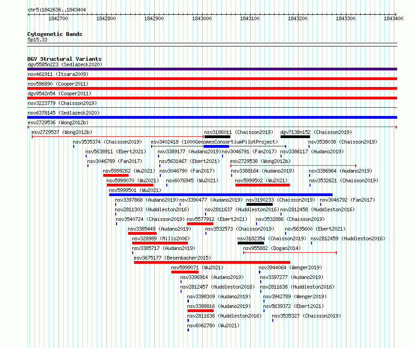The height and width of the screenshot is (348, 410).
Task: Select nsv3397868 (Audano2019) label
Action: tap(146, 200)
